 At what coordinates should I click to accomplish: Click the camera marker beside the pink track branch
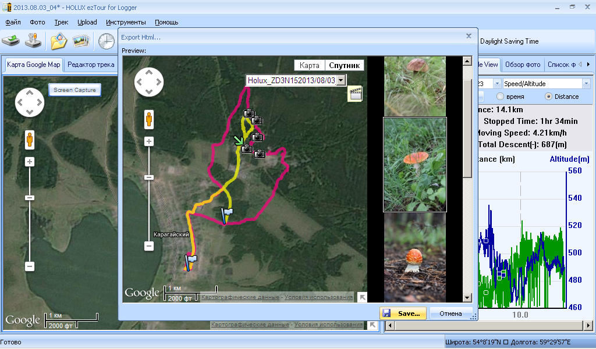pos(260,154)
